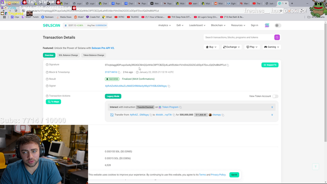Click the purple search icon button

coord(277,37)
